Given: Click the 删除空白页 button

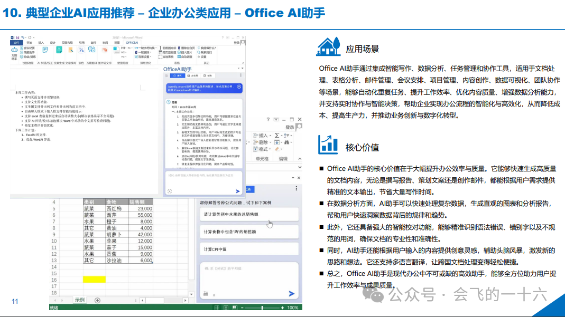Looking at the screenshot, I should 186,48.
